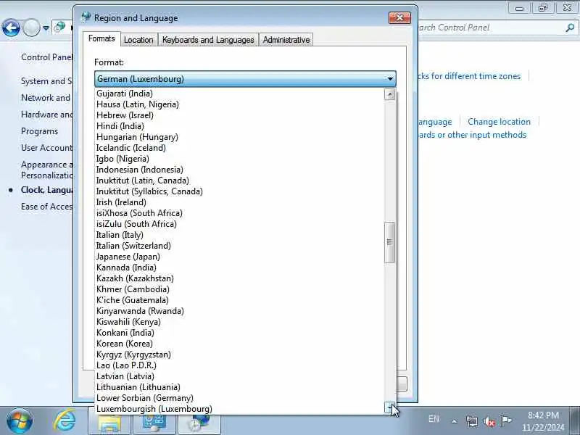The height and width of the screenshot is (435, 580).
Task: Select Kazakh (Kazakhstan) format
Action: click(x=240, y=278)
